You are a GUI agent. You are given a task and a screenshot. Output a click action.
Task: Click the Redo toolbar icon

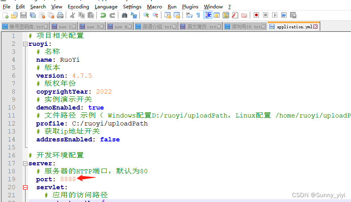pyautogui.click(x=112, y=15)
